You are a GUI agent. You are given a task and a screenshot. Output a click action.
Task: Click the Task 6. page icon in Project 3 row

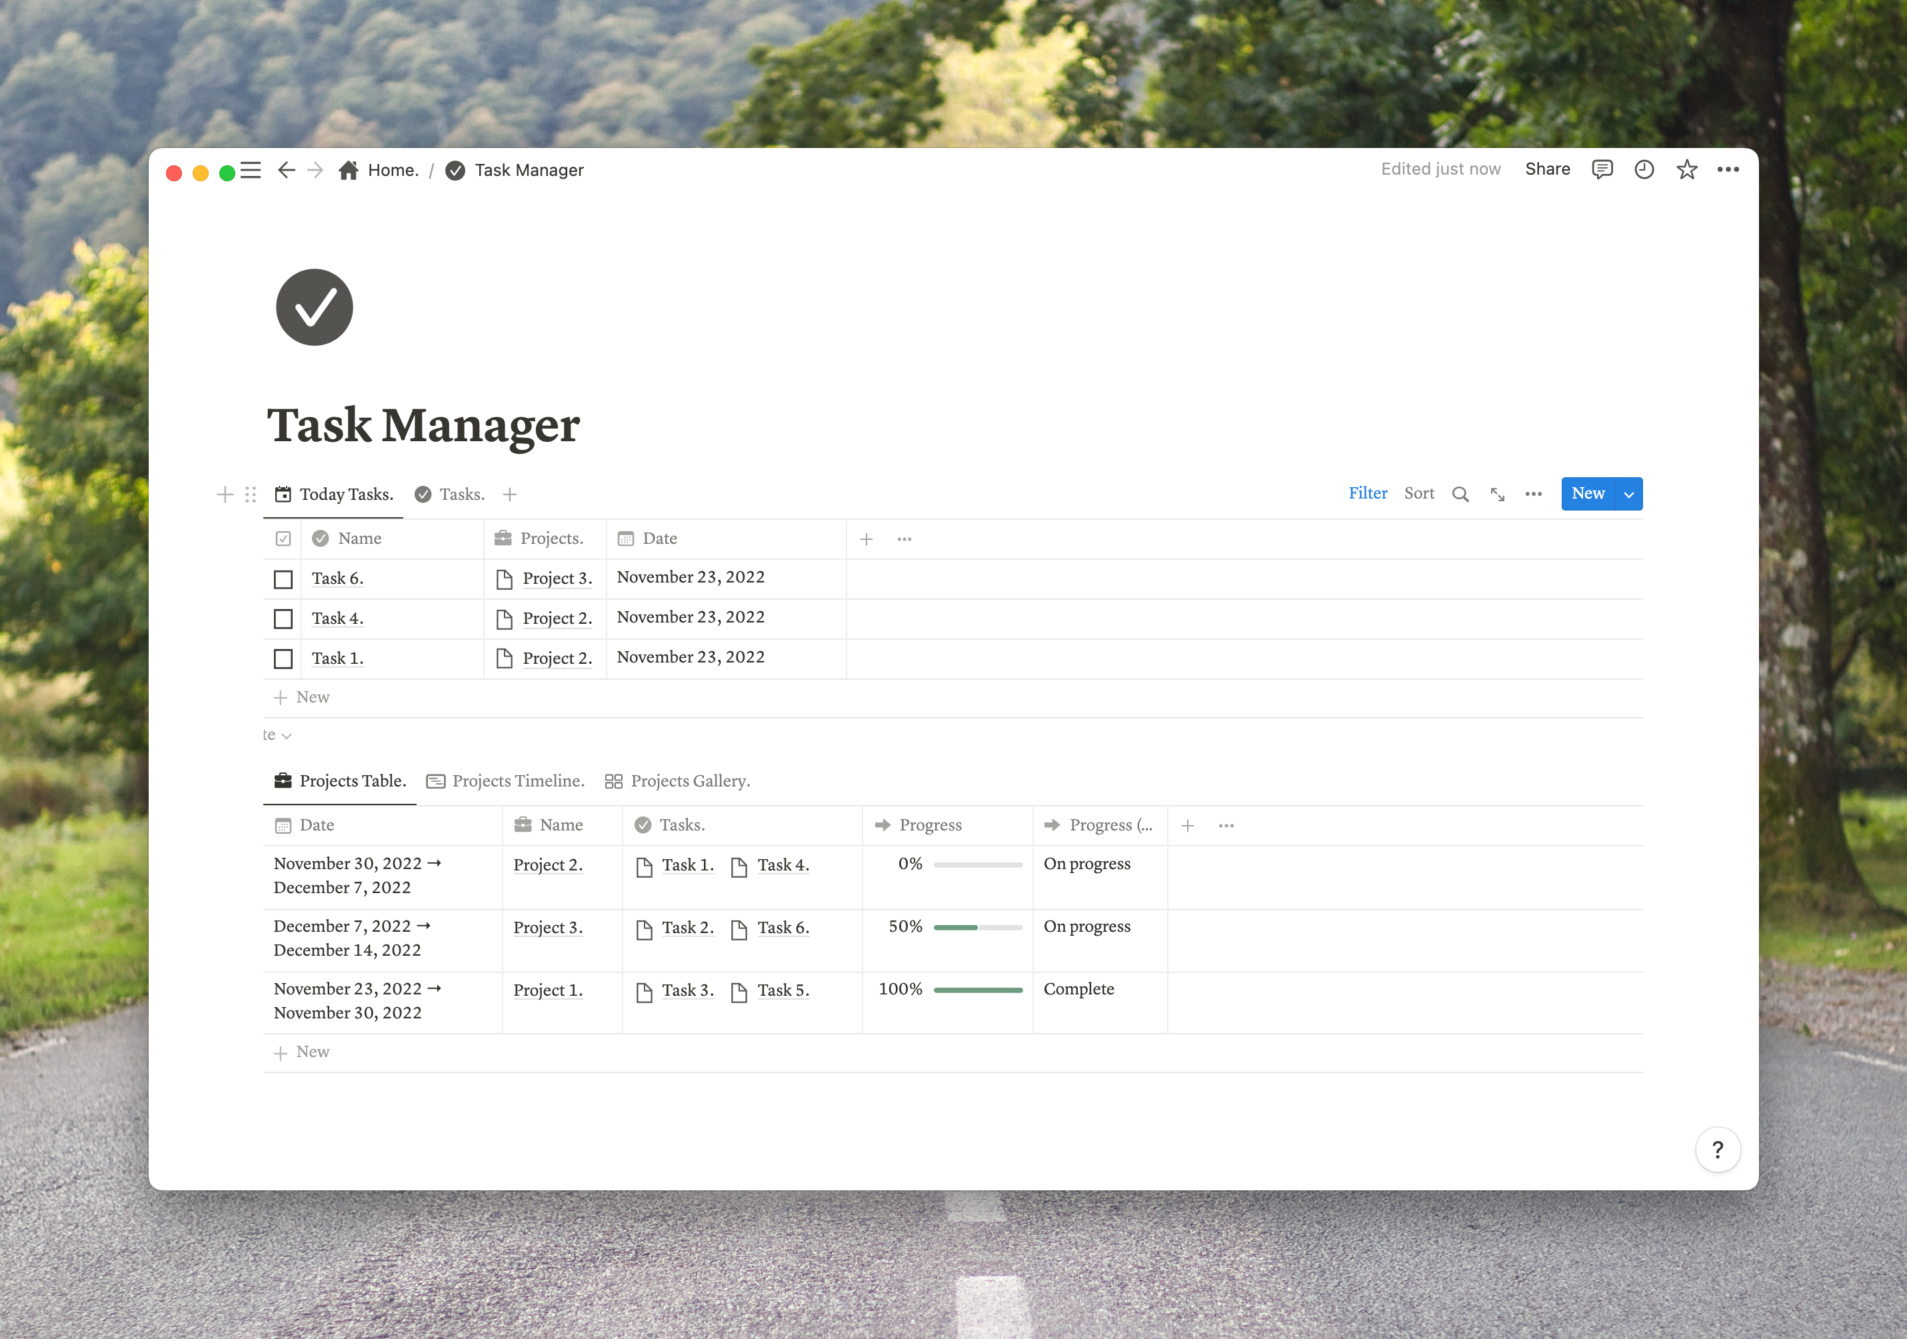(739, 930)
